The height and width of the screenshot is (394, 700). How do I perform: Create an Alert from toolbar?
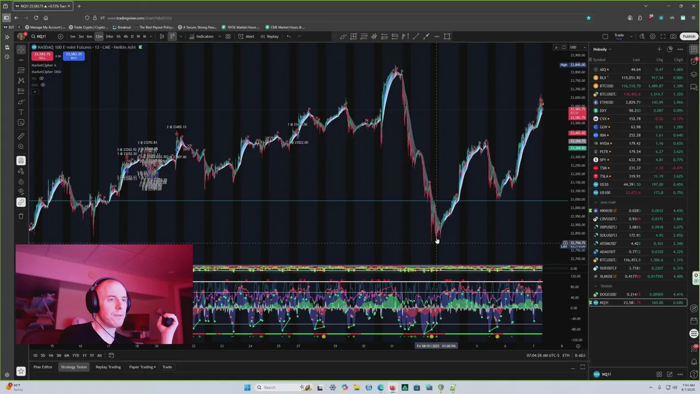(x=246, y=37)
